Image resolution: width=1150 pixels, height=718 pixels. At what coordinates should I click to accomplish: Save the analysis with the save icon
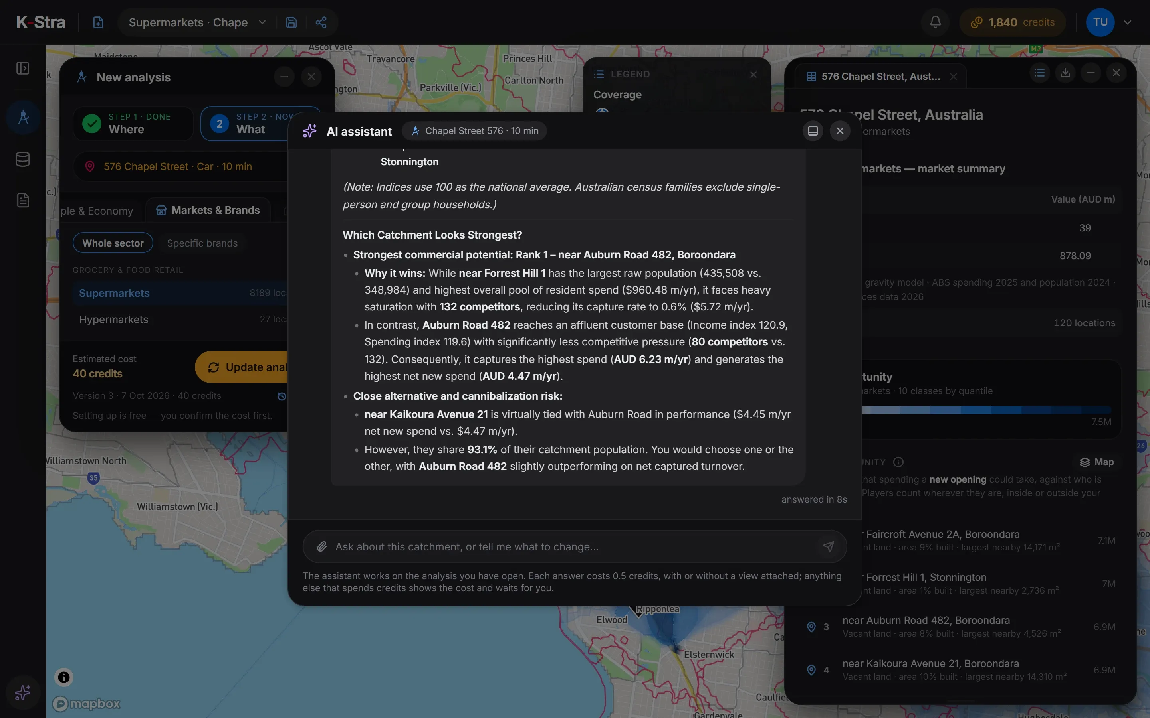point(291,22)
